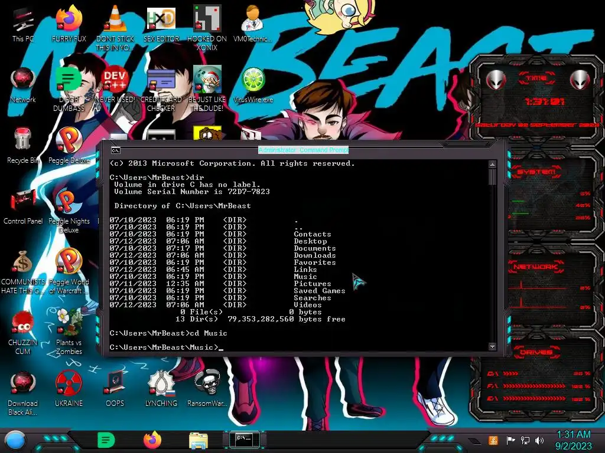Image resolution: width=605 pixels, height=453 pixels.
Task: Open the Action Center flag icon
Action: [x=510, y=440]
